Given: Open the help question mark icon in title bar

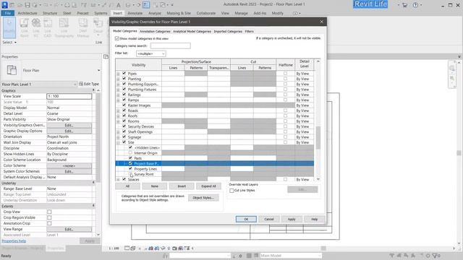Looking at the screenshot, I should click(415, 5).
